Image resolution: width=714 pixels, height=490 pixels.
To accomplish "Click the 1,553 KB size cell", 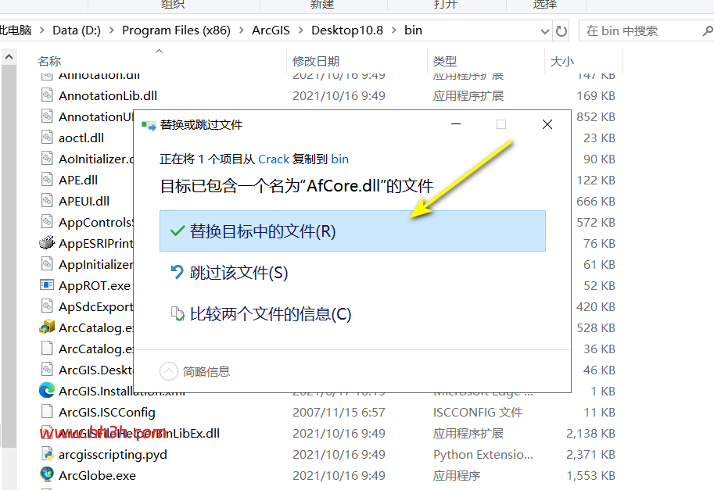I will (x=590, y=475).
